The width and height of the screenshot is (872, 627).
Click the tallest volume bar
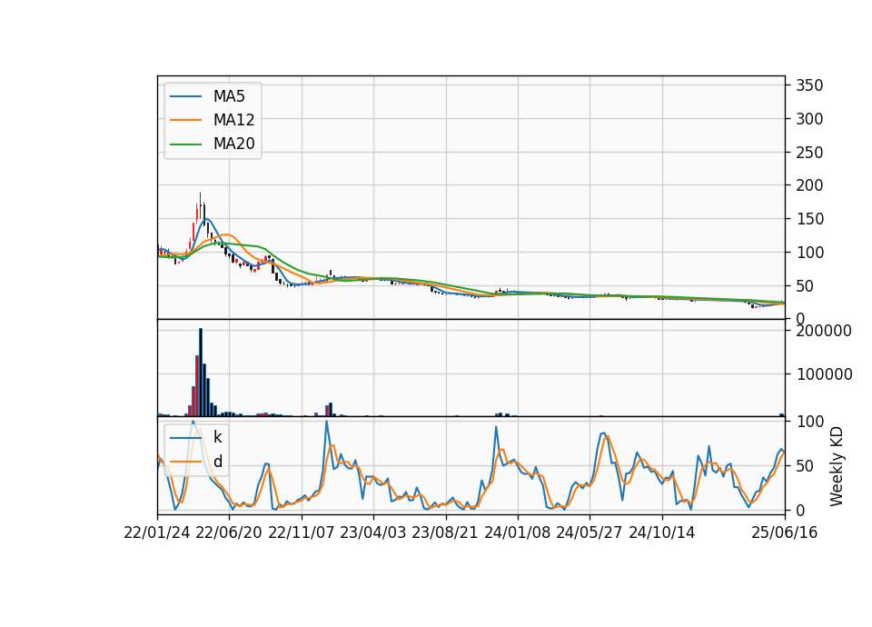pyautogui.click(x=201, y=373)
